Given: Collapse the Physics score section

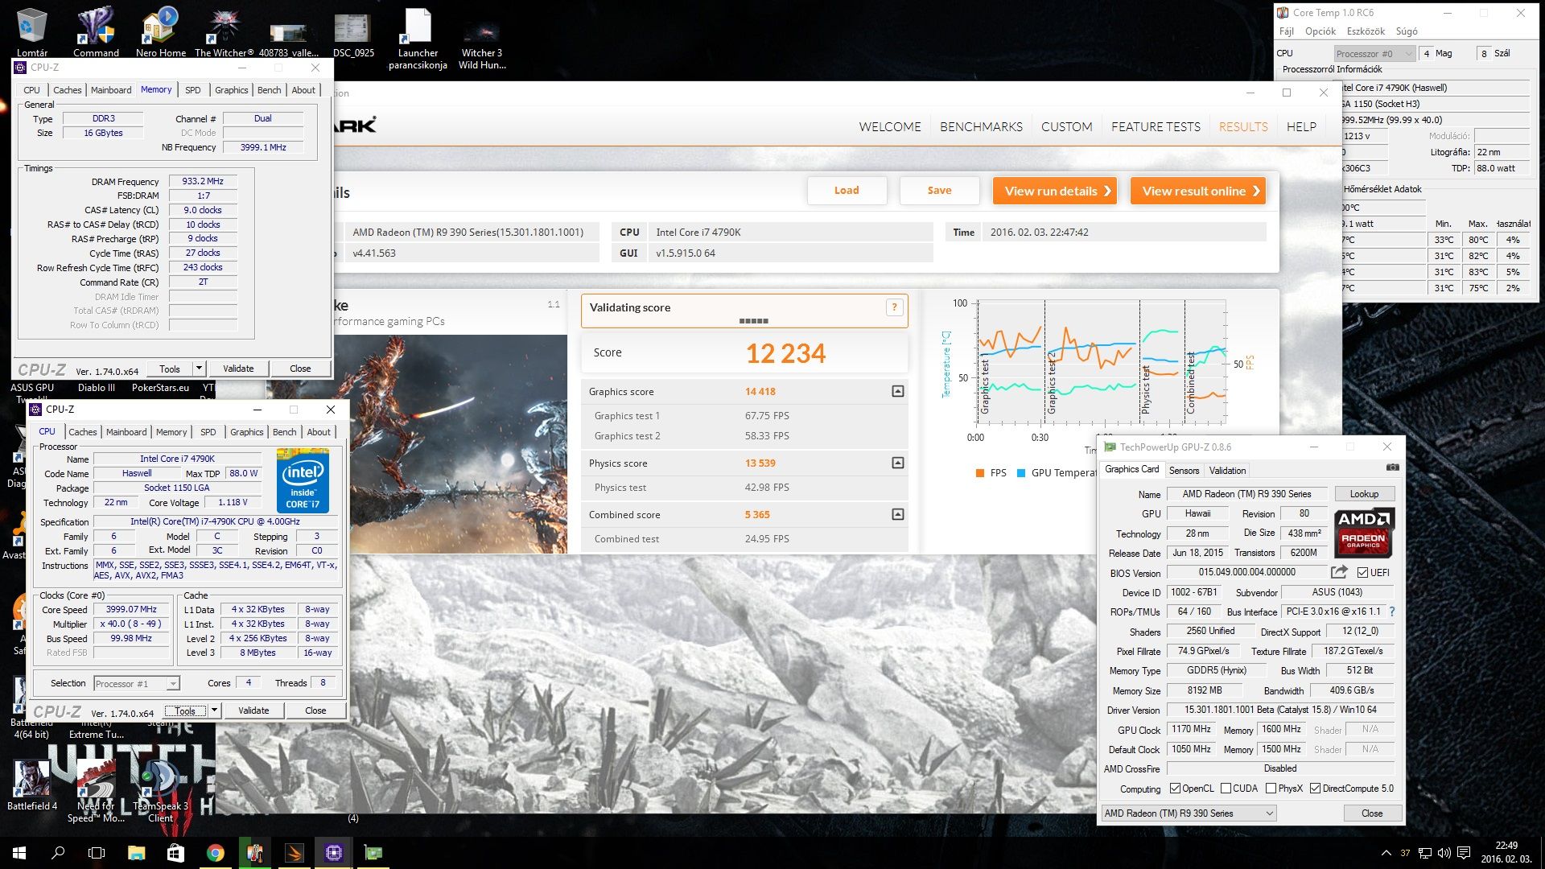Looking at the screenshot, I should pos(898,463).
